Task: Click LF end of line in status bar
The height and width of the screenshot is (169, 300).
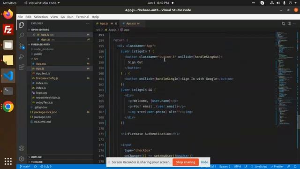Action: click(x=246, y=167)
